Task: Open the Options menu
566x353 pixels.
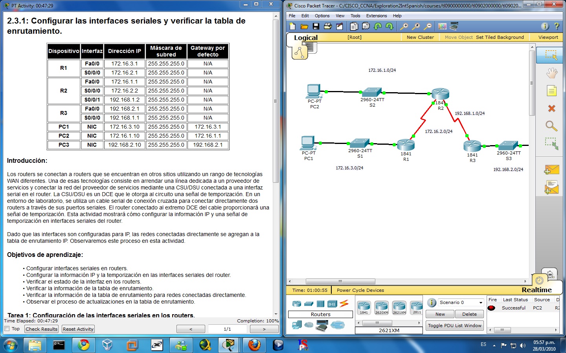Action: click(x=322, y=16)
